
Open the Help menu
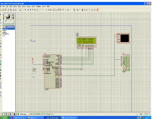(x=48, y=6)
